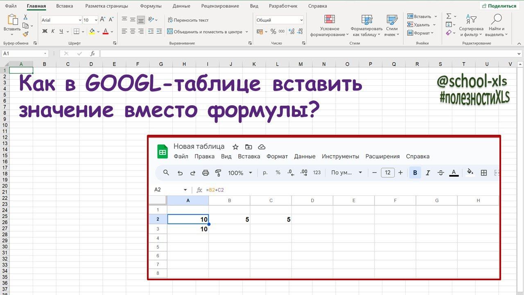Decrease decimal places in Excel's ribbon
Screen dimensions: 524x295
(300, 32)
